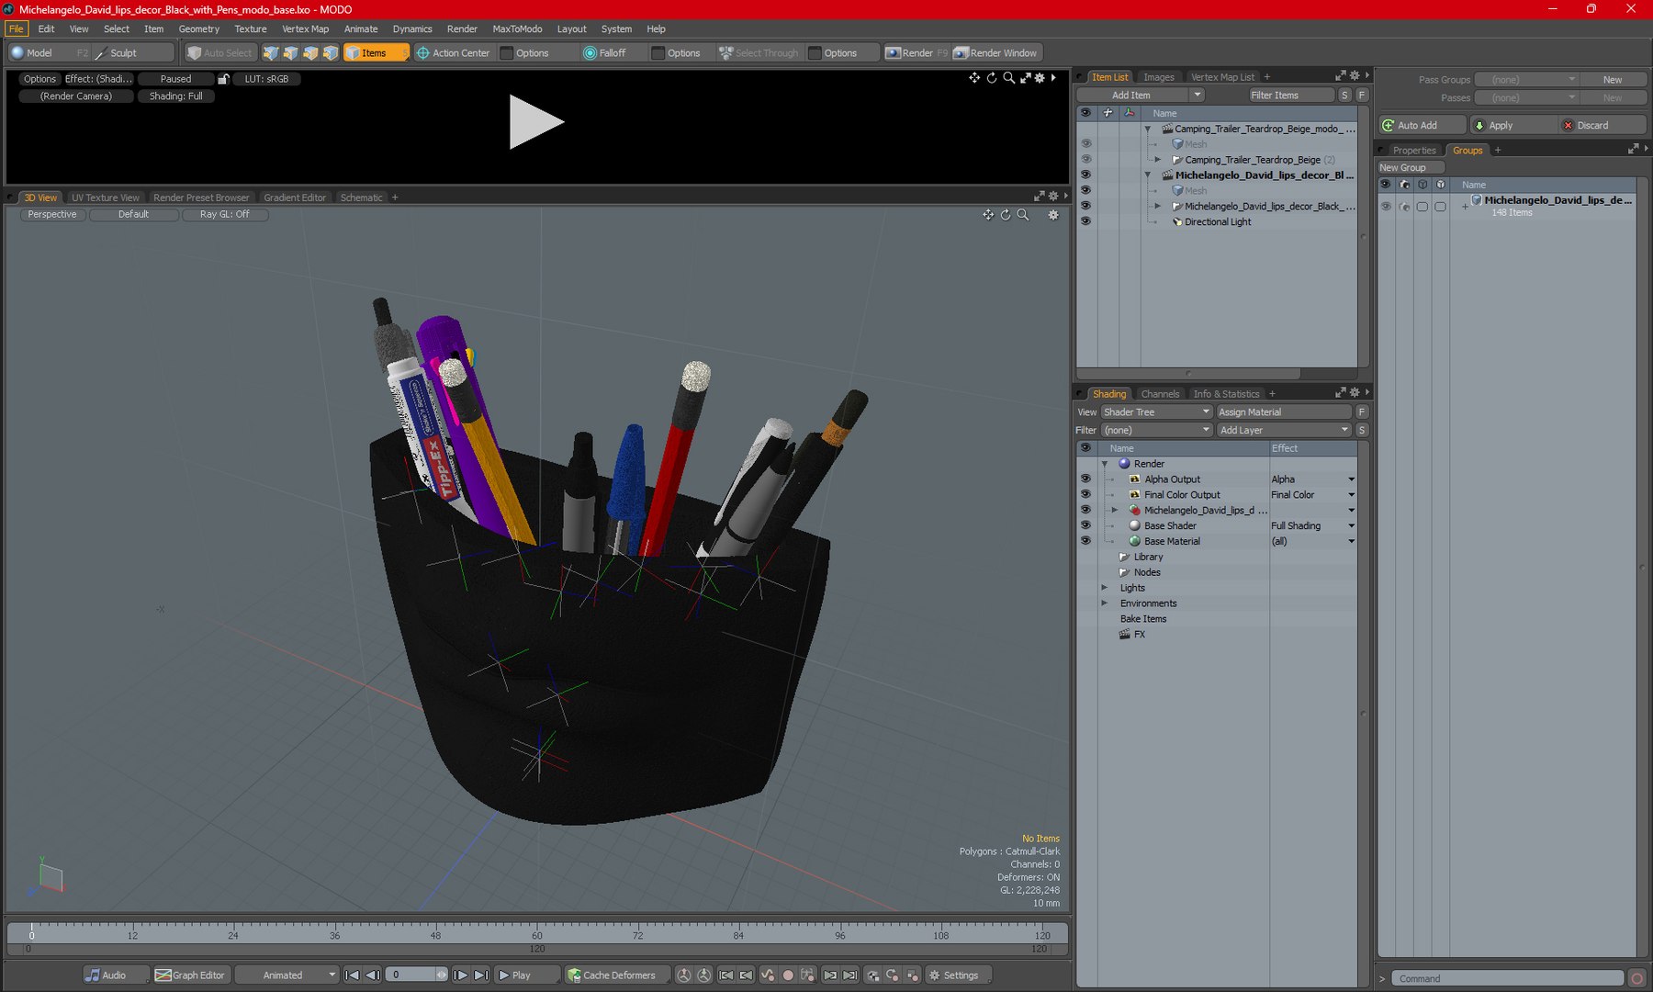Open the Add Layer dropdown
This screenshot has width=1653, height=992.
pyautogui.click(x=1283, y=430)
